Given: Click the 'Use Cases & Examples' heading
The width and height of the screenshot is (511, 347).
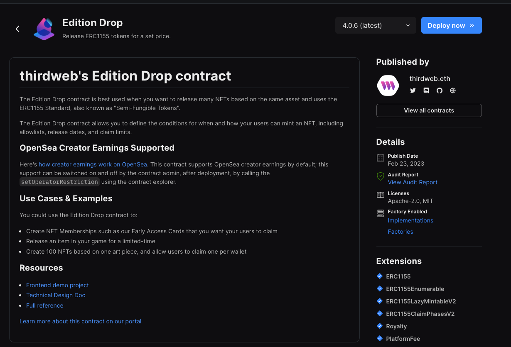Looking at the screenshot, I should click(x=66, y=198).
